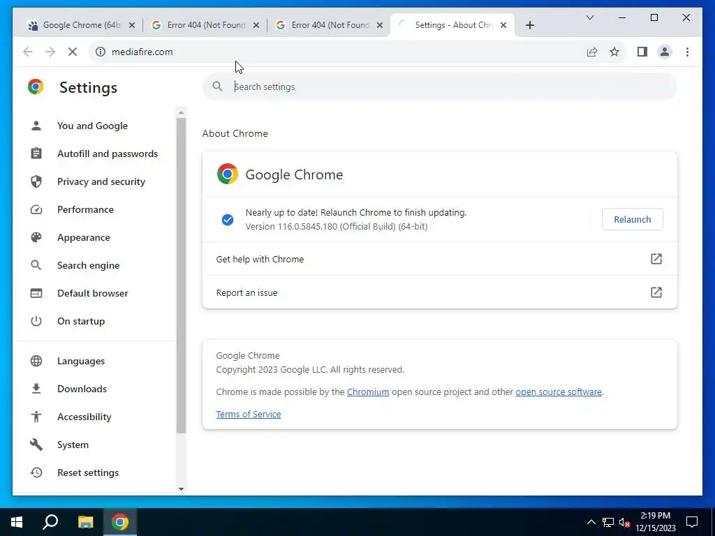Open Chrome three-dot menu
715x536 pixels.
click(x=687, y=52)
